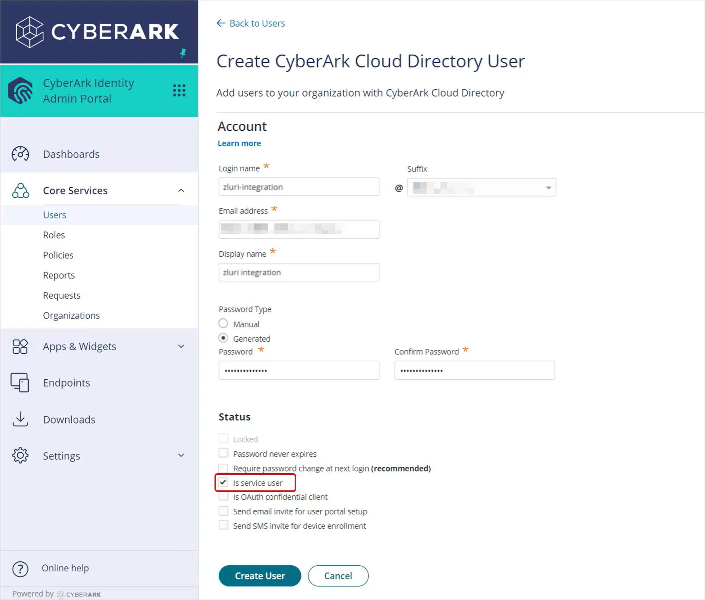Click the Apps & Widgets icon

tap(20, 346)
